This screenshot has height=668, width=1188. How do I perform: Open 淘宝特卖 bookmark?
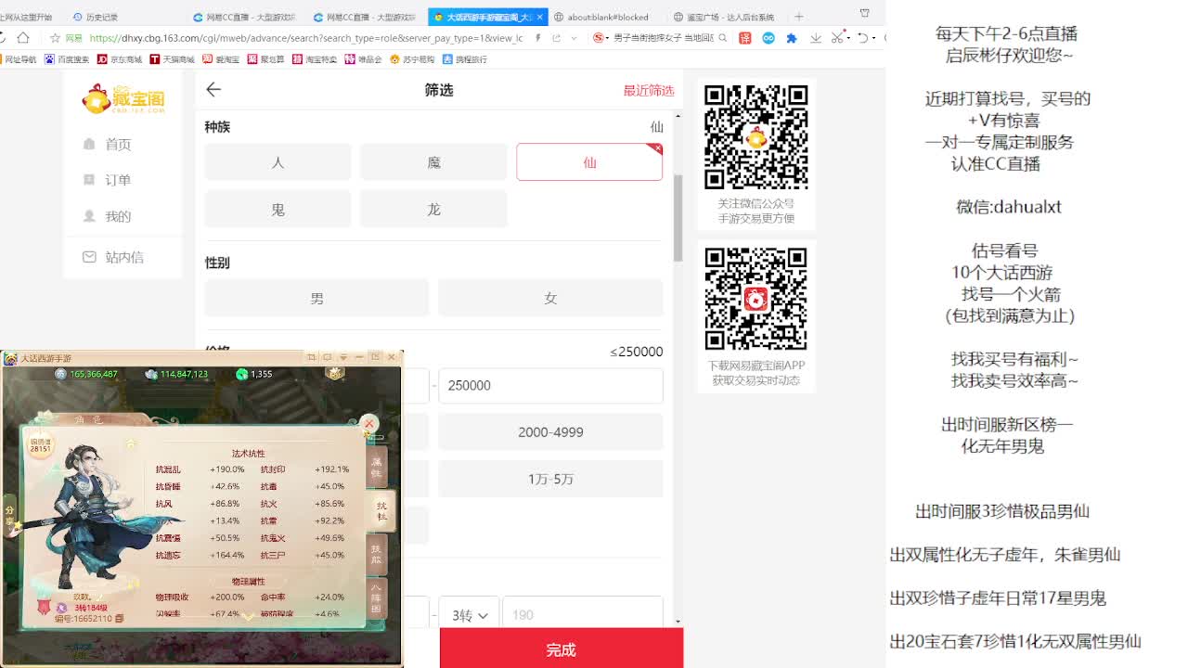tap(315, 59)
